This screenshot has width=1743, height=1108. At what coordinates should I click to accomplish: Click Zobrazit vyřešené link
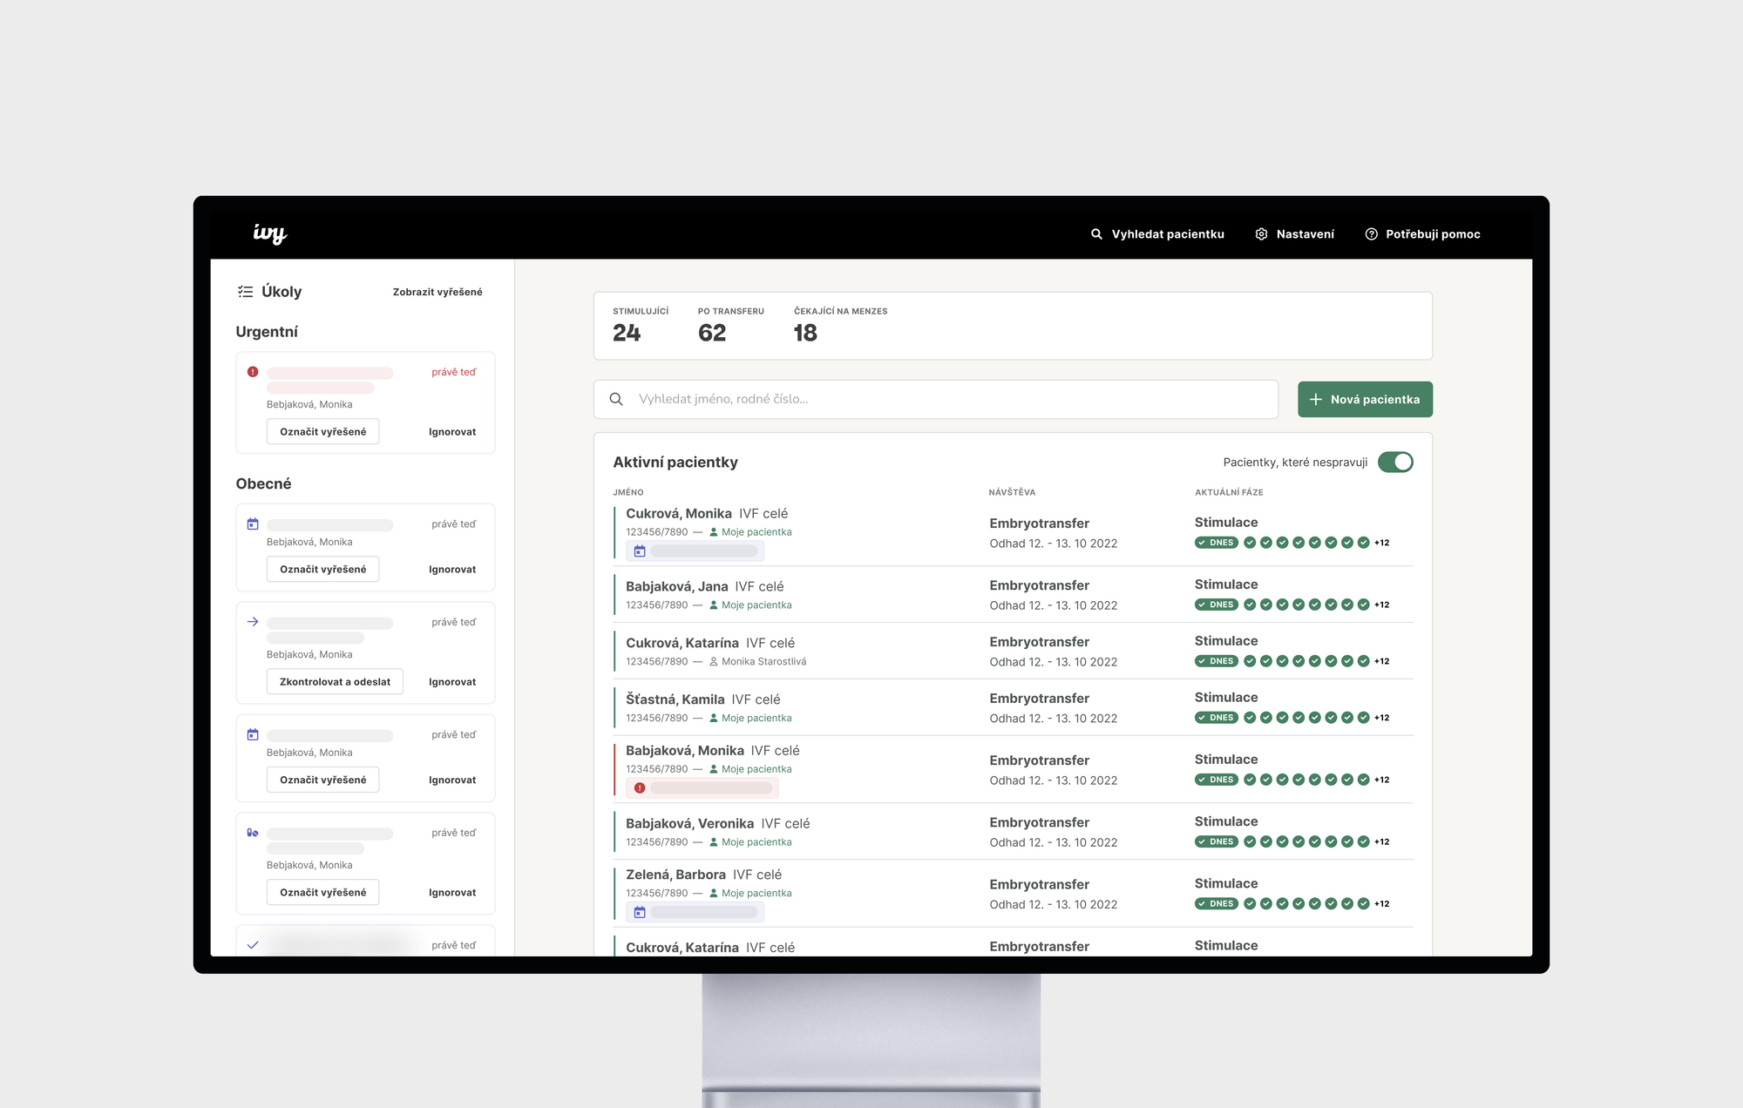[437, 292]
